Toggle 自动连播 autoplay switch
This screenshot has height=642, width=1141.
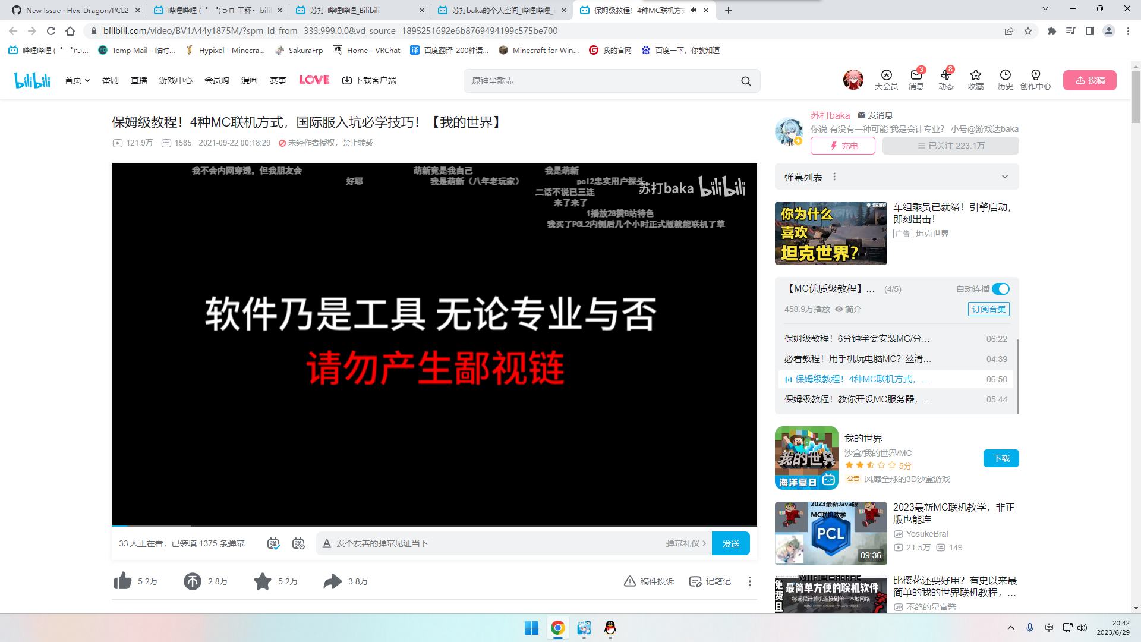(1002, 289)
